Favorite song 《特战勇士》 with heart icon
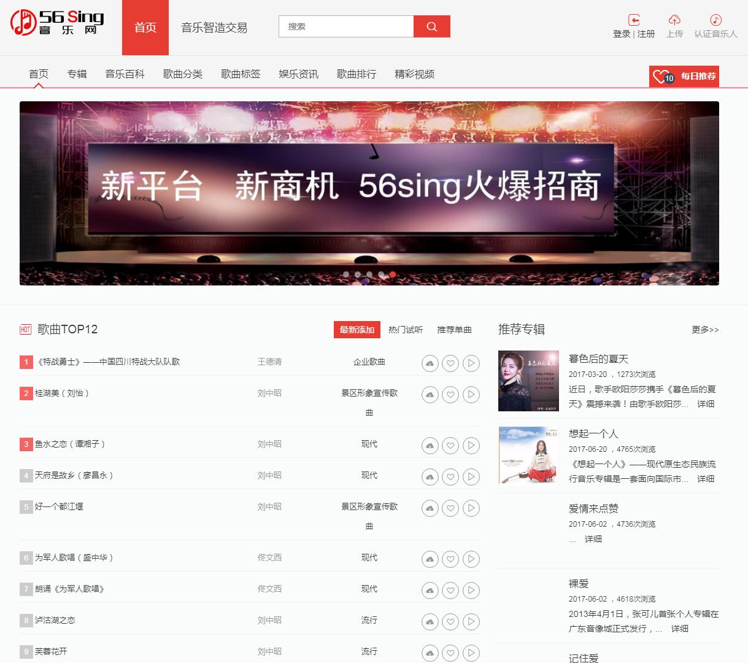The height and width of the screenshot is (663, 748). tap(450, 363)
